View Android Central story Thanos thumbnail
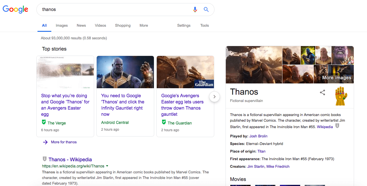Screen dimensions: 367x186 125,72
